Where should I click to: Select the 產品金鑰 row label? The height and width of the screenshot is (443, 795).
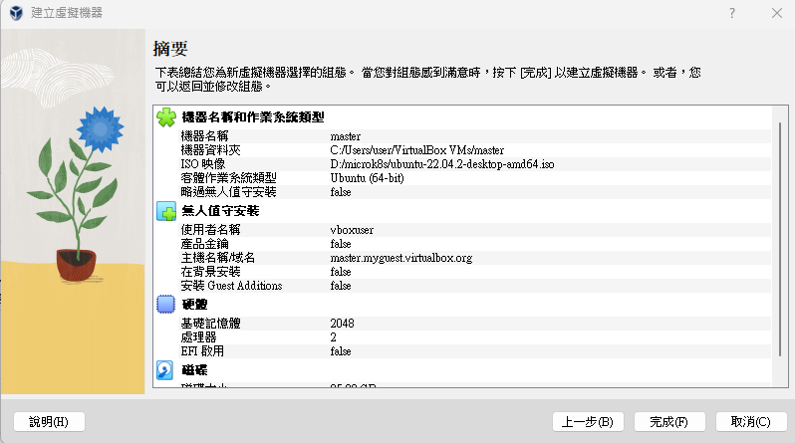point(205,244)
